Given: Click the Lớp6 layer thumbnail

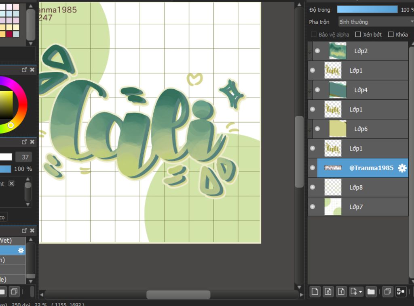Looking at the screenshot, I should click(x=338, y=129).
